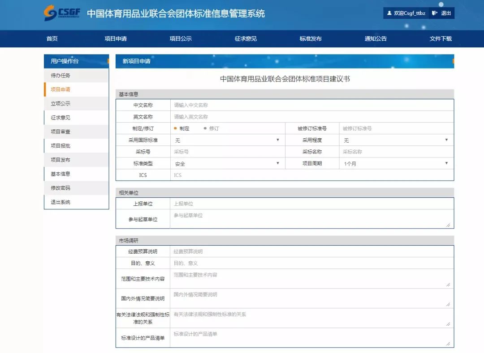Open the 采用国际标准 dropdown
The image size is (484, 353).
pos(228,140)
